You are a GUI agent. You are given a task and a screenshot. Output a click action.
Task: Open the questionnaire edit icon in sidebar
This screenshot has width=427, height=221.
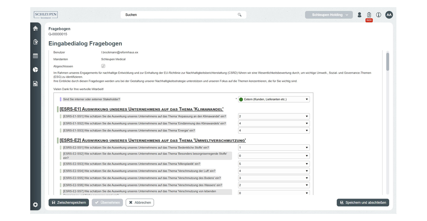click(x=35, y=42)
